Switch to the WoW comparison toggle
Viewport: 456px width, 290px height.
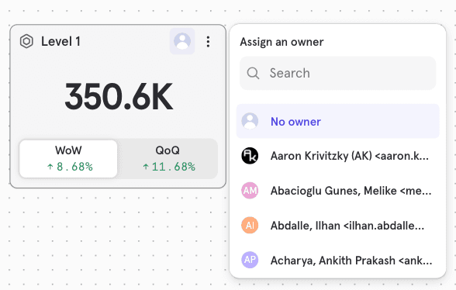68,159
